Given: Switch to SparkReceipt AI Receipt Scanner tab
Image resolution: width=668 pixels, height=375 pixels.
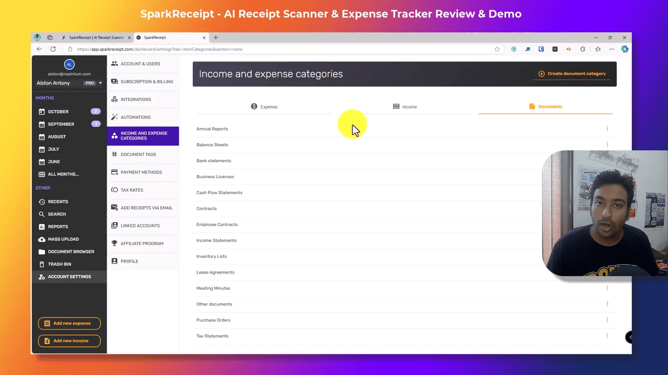Looking at the screenshot, I should [96, 37].
